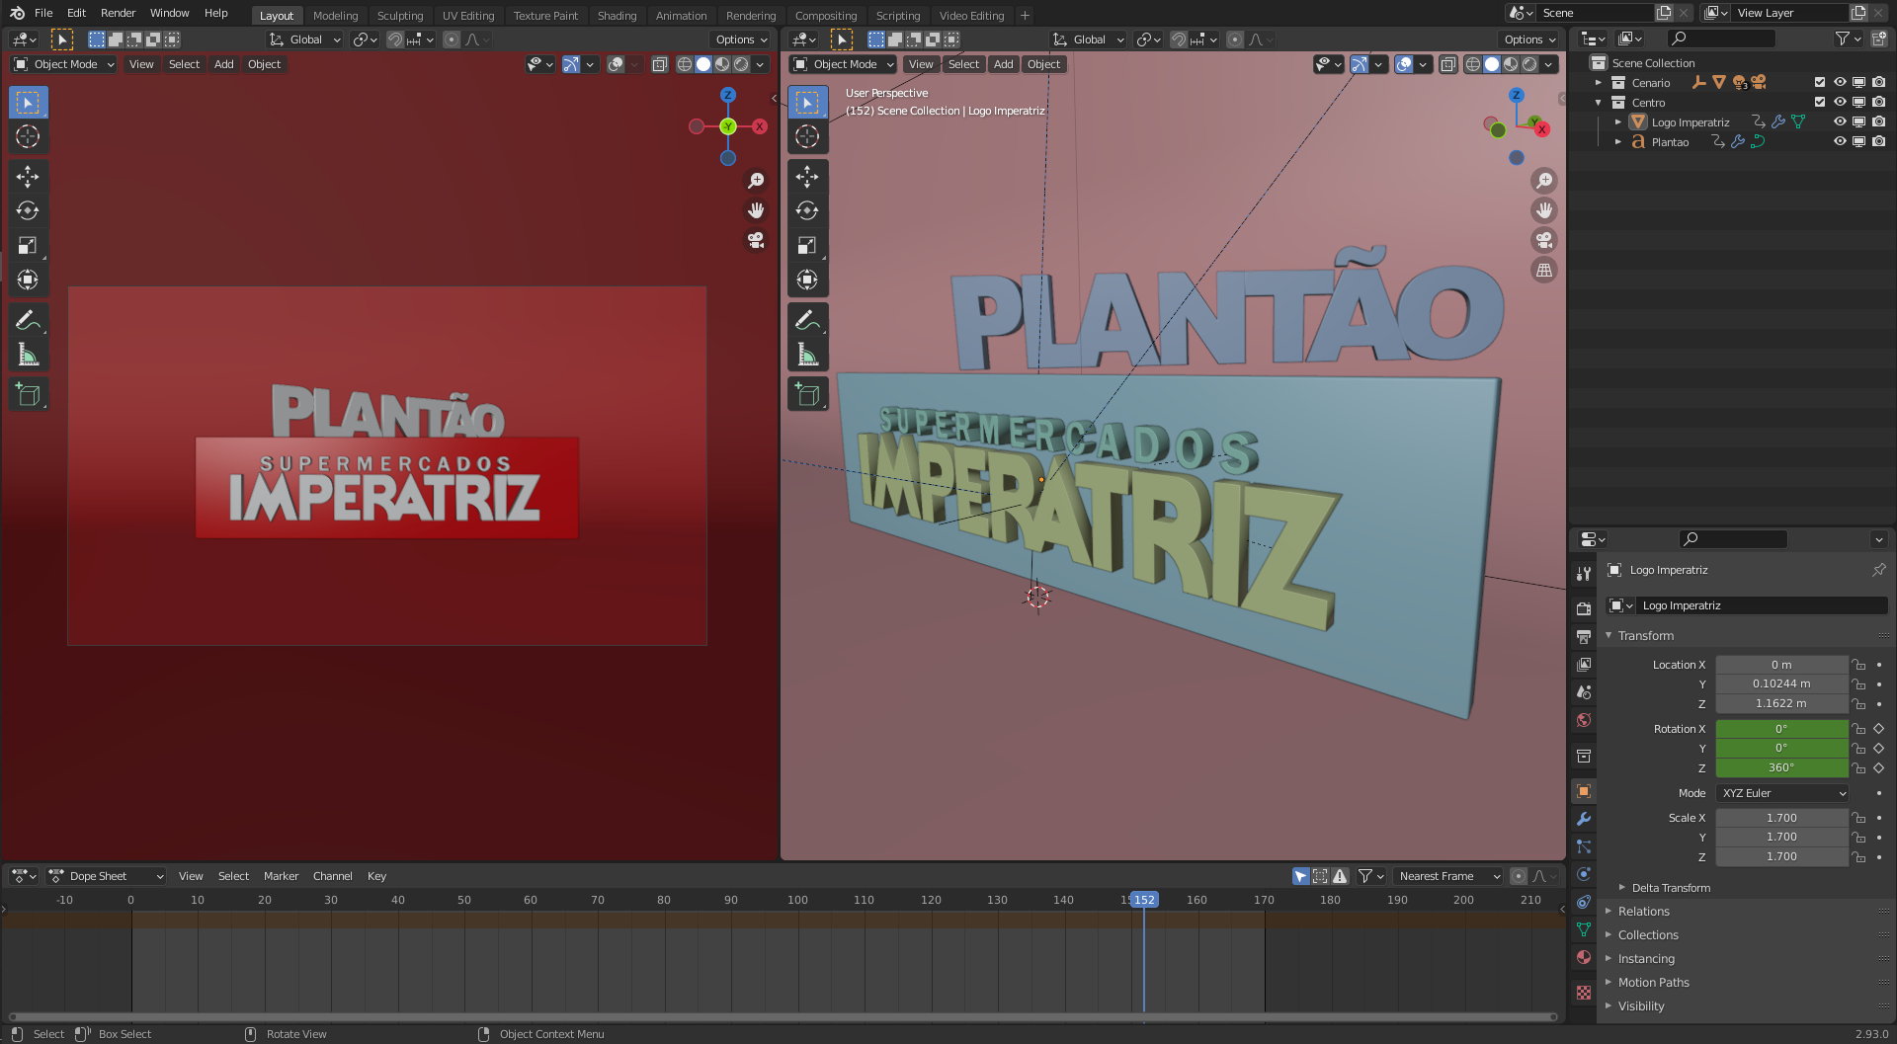Select the Move tool in left viewport
This screenshot has width=1897, height=1044.
28,177
